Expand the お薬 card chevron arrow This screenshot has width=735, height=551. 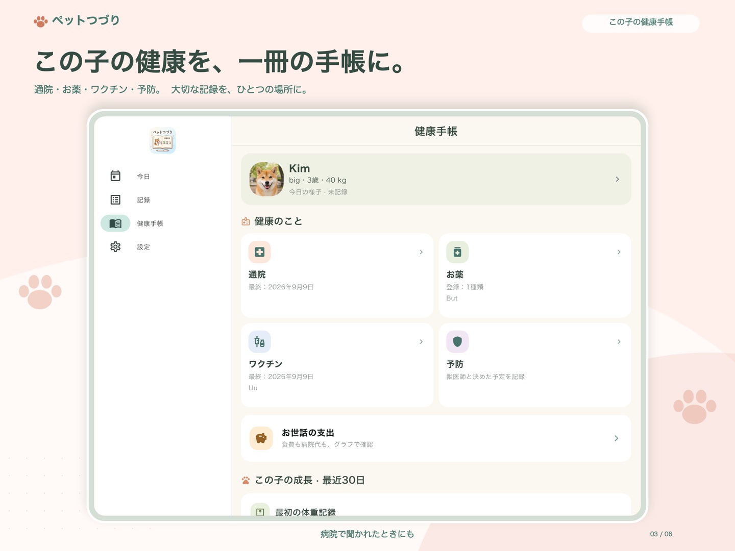click(619, 252)
